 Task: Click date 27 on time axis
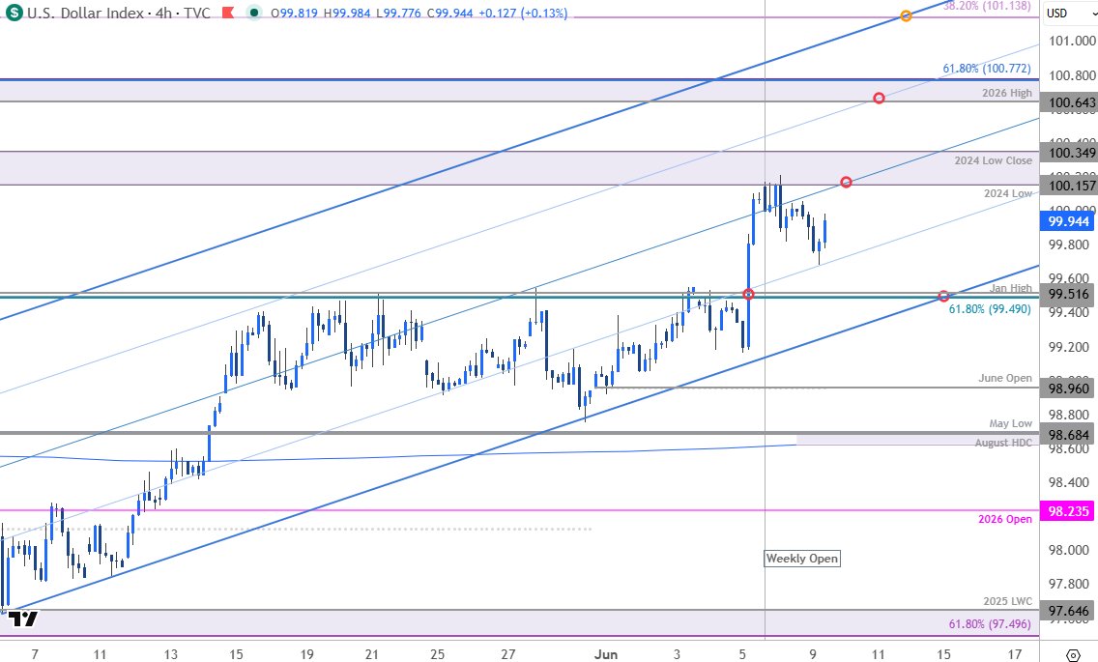point(507,654)
